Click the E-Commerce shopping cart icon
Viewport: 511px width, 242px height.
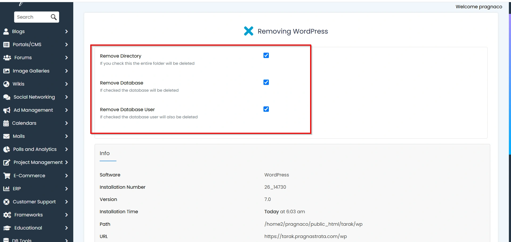7,176
